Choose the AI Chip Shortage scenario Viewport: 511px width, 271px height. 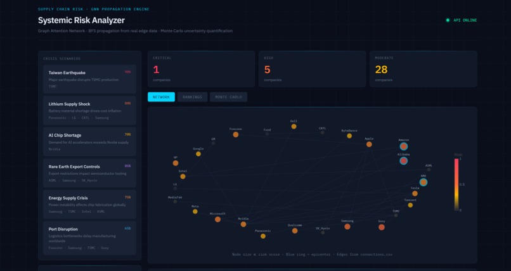(89, 142)
